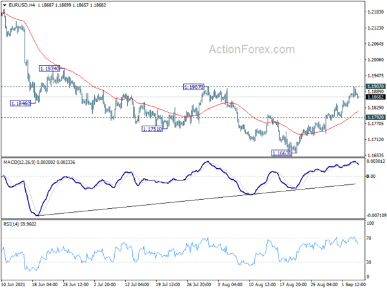Click the ActionForex.com watermark

[x=252, y=50]
